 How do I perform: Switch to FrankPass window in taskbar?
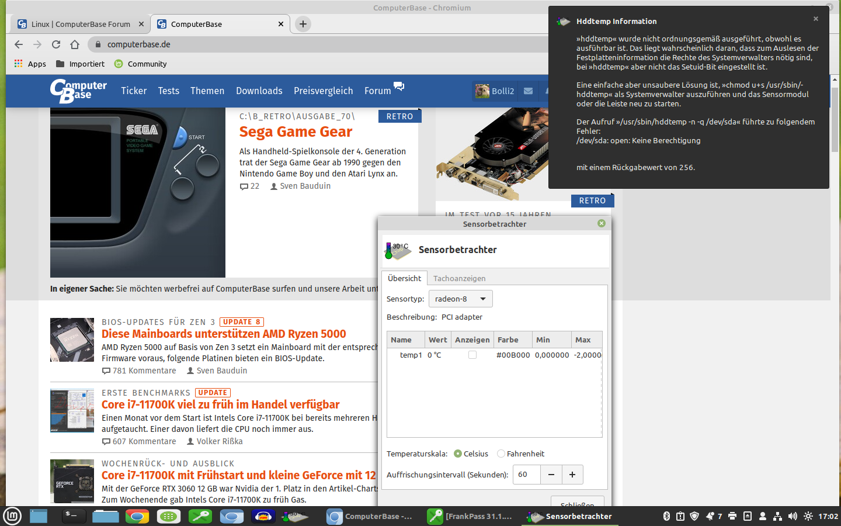[x=471, y=516]
